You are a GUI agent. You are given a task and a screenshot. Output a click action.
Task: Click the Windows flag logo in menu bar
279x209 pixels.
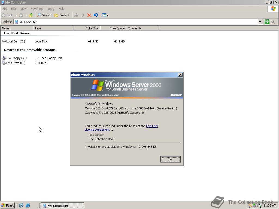(273, 8)
